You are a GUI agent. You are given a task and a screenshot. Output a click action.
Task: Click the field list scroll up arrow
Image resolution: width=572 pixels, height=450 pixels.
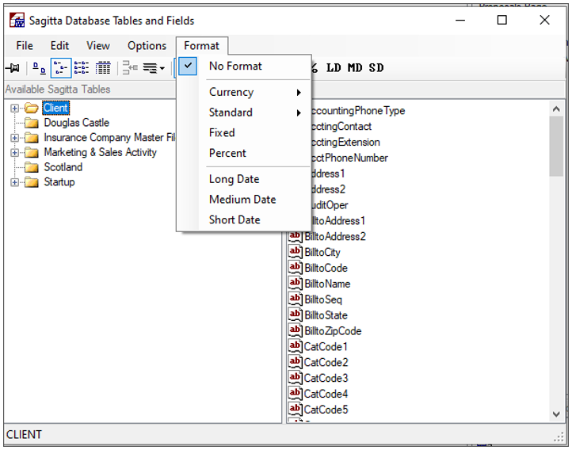[556, 109]
